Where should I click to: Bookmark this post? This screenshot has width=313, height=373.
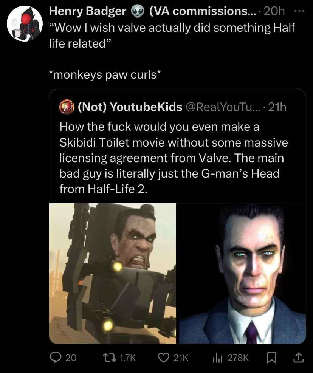[x=271, y=358]
